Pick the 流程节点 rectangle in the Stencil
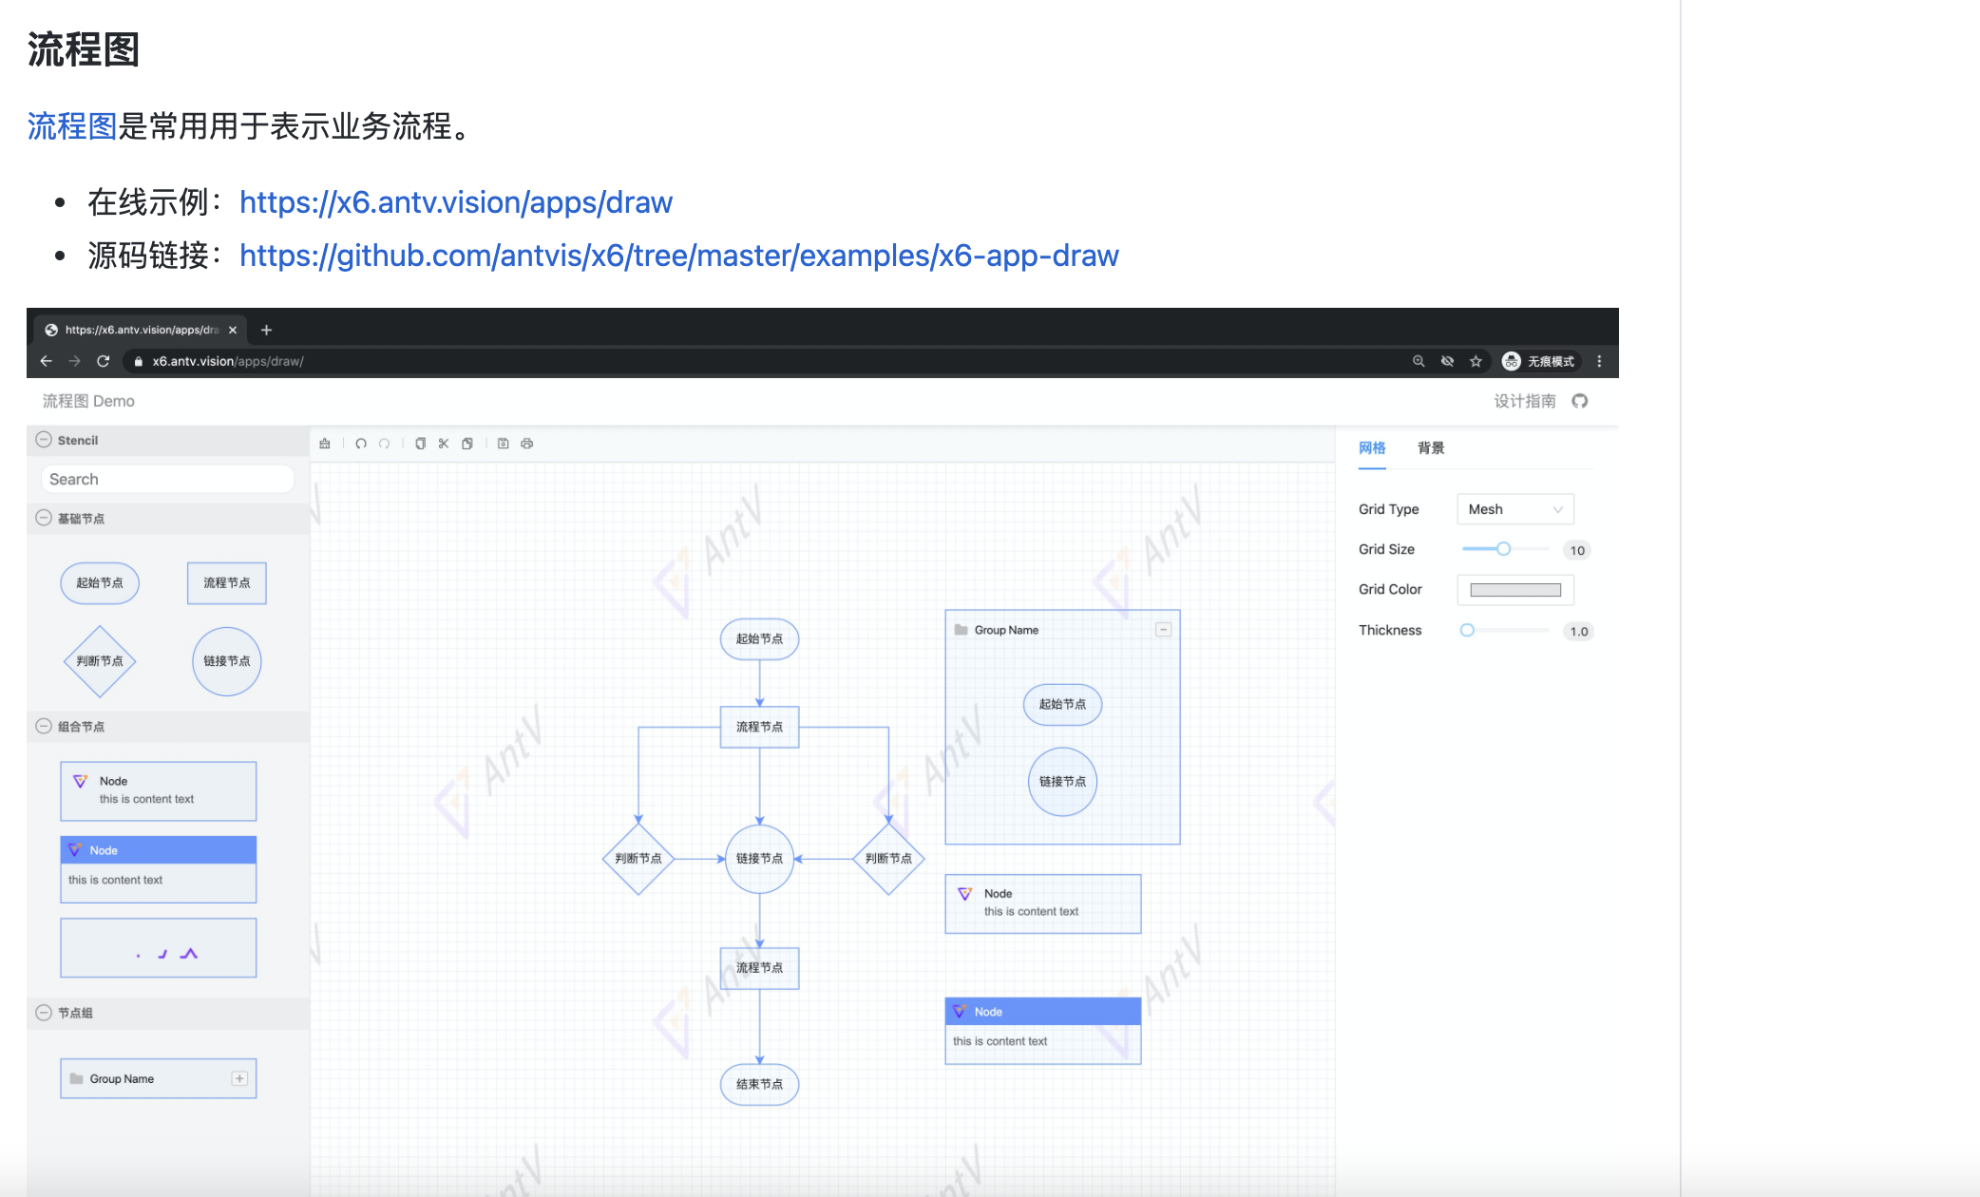 click(227, 583)
